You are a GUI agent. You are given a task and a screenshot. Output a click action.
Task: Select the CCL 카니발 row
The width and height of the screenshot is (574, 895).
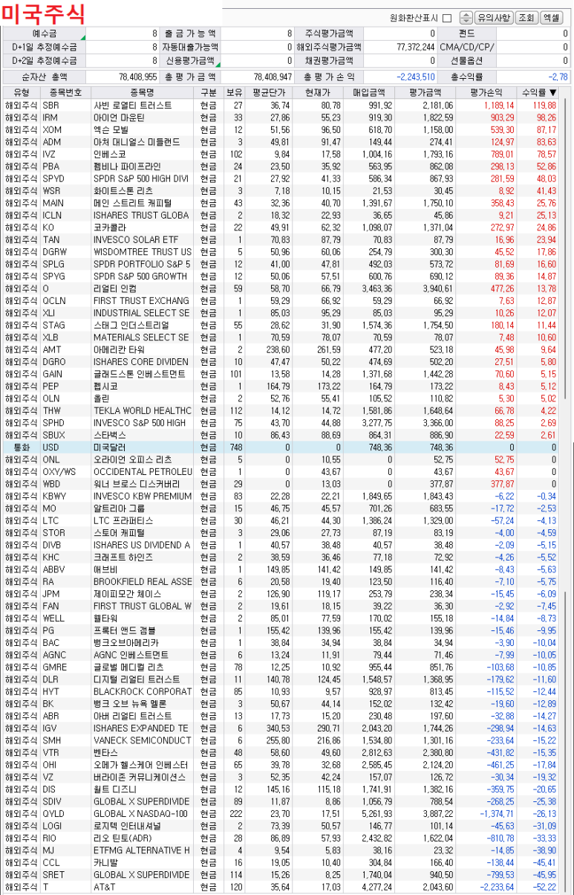(281, 862)
